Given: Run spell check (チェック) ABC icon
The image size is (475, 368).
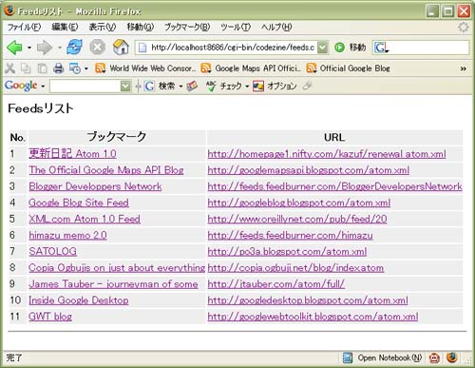Looking at the screenshot, I should tap(211, 86).
